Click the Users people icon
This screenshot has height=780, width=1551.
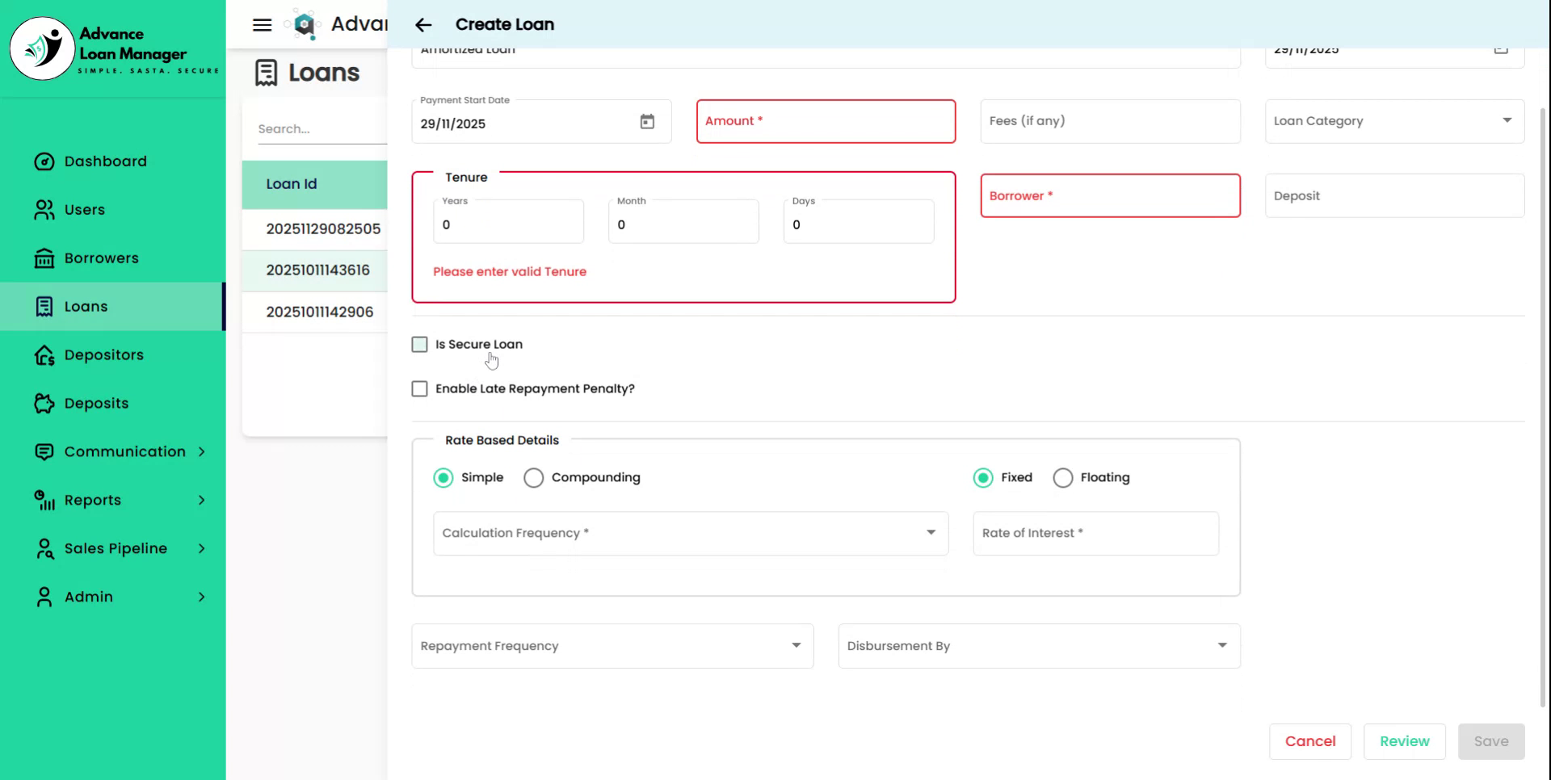(x=44, y=210)
